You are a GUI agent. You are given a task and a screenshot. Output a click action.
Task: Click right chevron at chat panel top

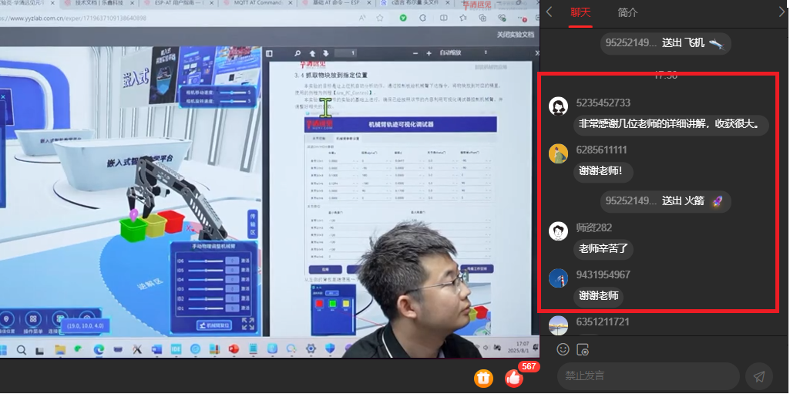coord(779,12)
